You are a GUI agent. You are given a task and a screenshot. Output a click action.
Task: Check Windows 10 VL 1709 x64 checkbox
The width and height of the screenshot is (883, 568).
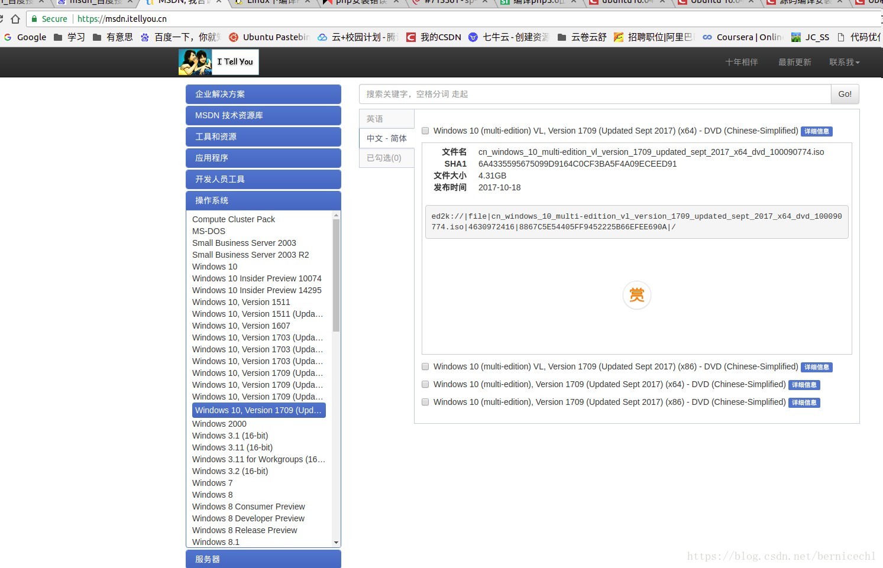(x=425, y=131)
